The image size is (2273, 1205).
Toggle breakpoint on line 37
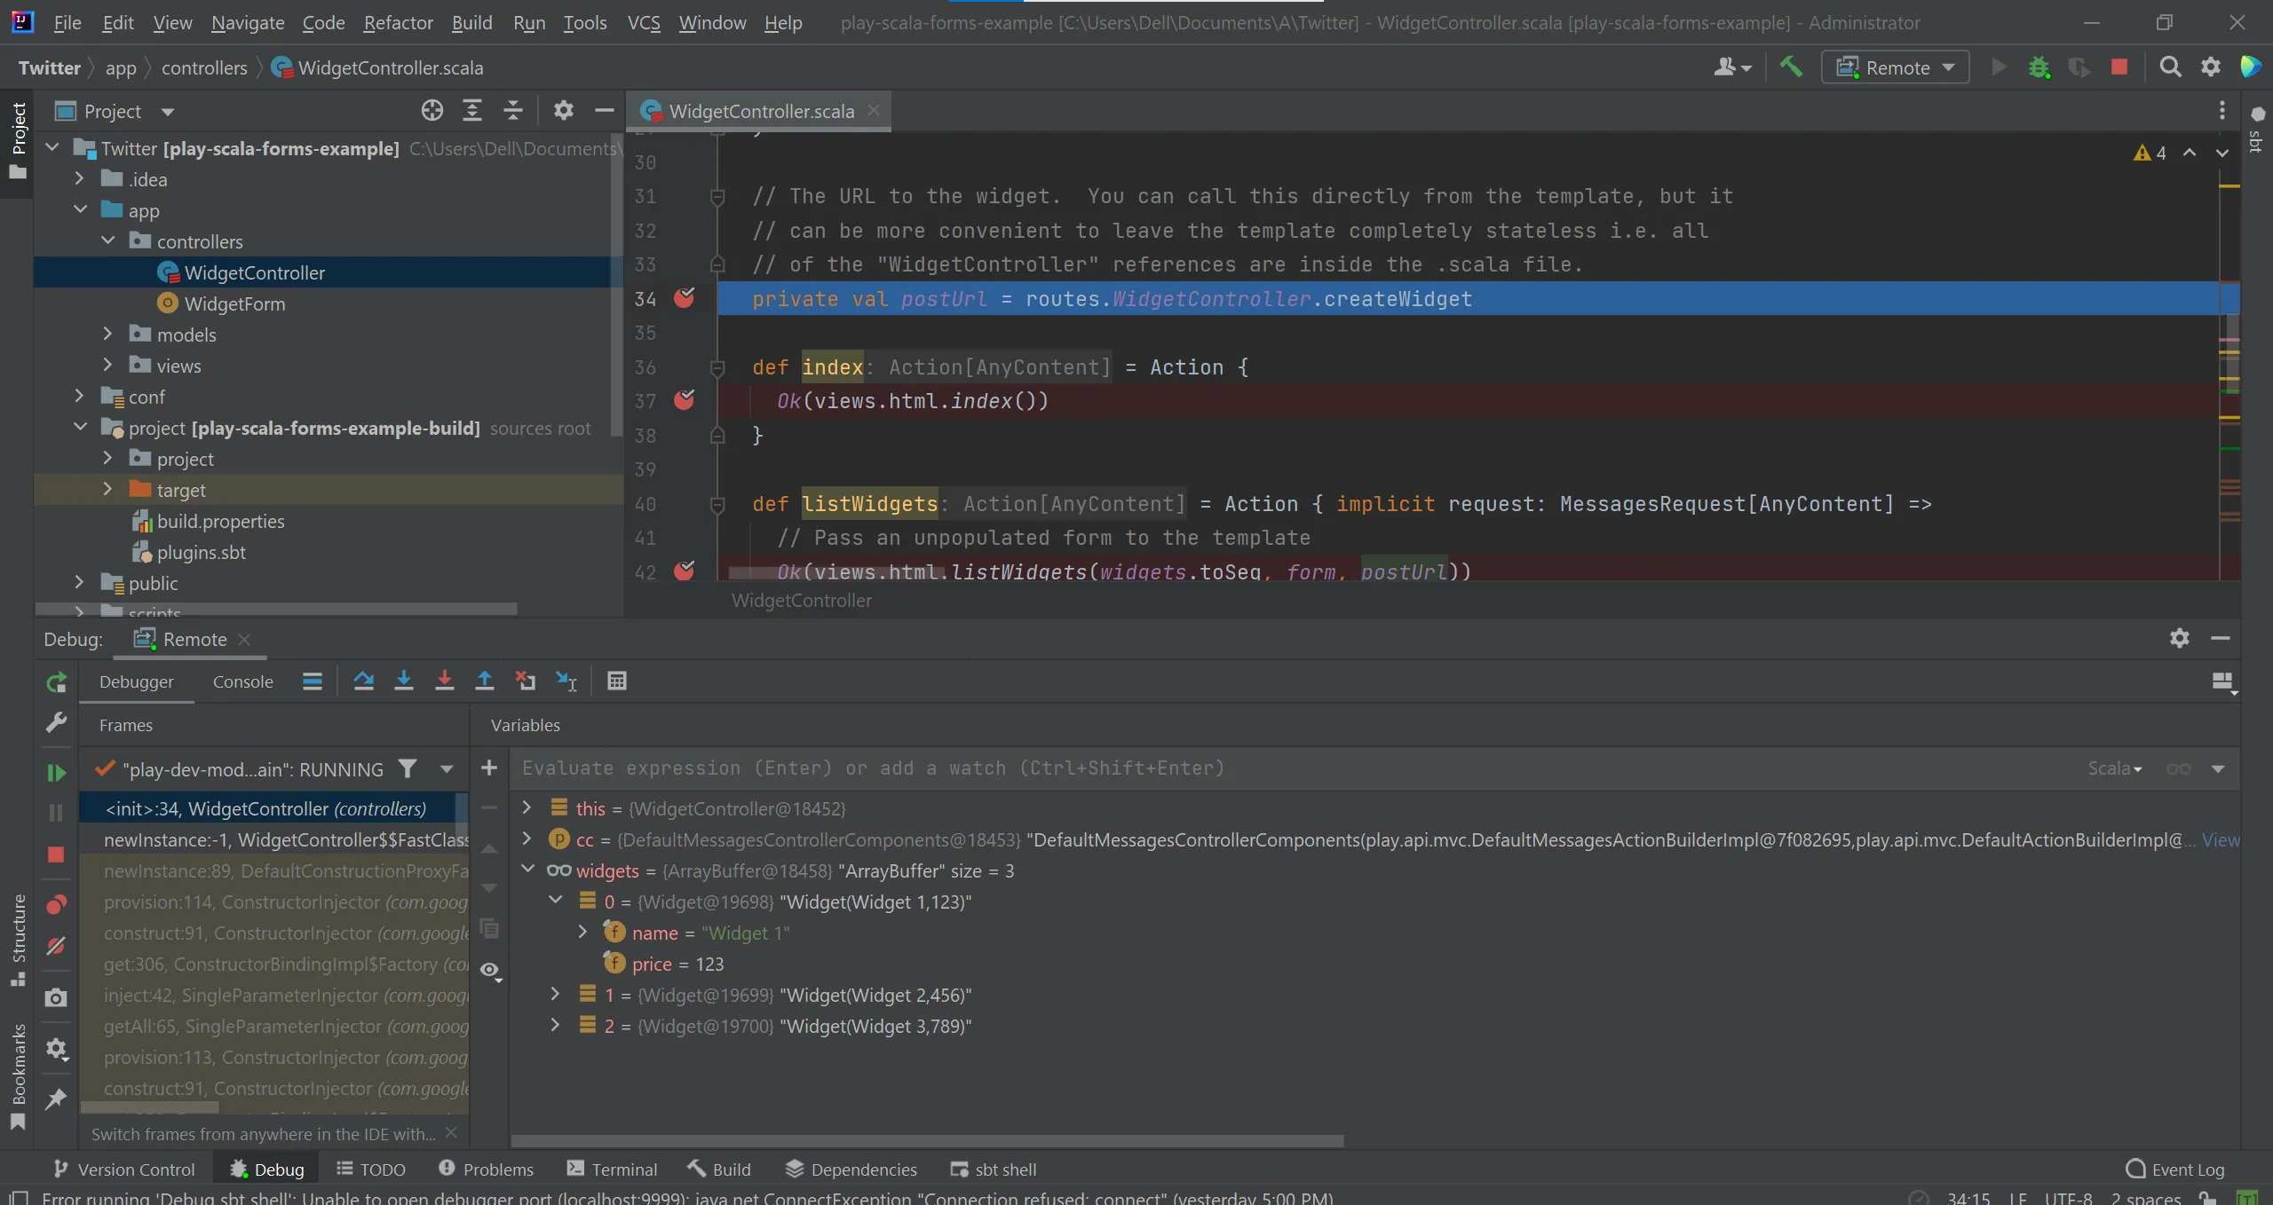(684, 400)
